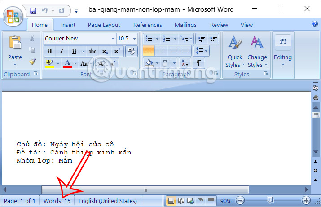Open the font color dropdown arrow

click(75, 63)
